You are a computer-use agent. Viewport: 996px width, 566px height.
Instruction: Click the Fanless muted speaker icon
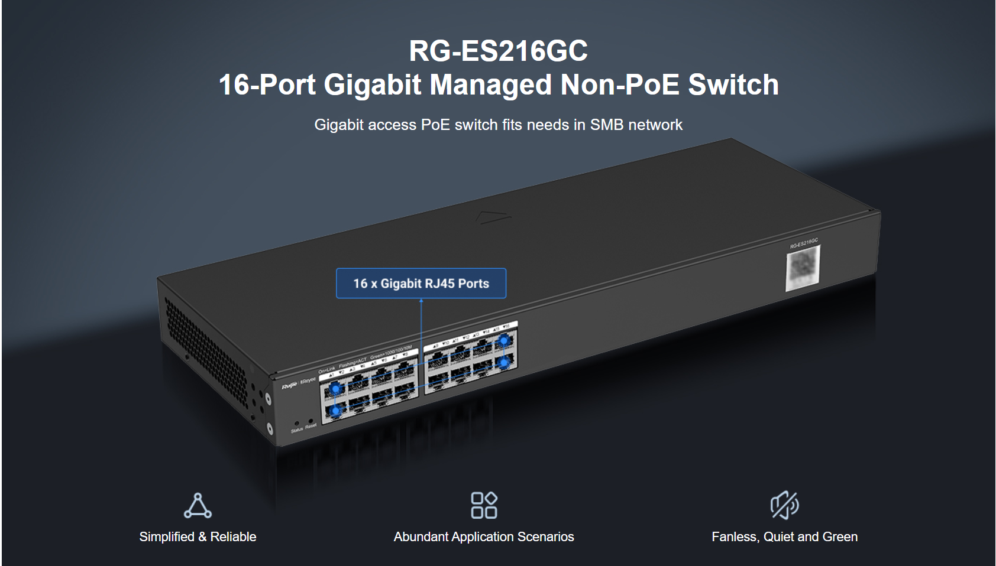click(x=784, y=505)
